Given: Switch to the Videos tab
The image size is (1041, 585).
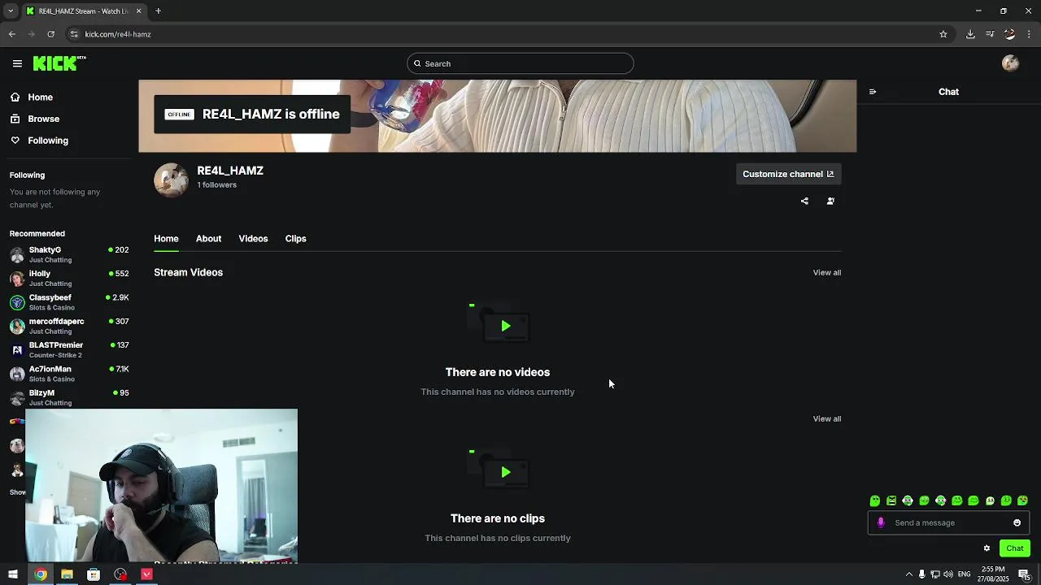Looking at the screenshot, I should pyautogui.click(x=253, y=238).
